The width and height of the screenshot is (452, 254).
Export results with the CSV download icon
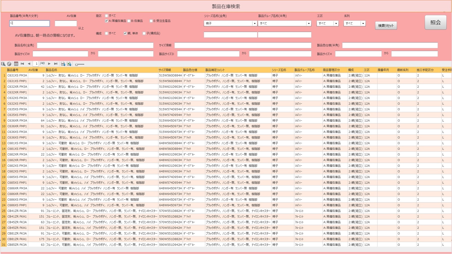pos(63,64)
